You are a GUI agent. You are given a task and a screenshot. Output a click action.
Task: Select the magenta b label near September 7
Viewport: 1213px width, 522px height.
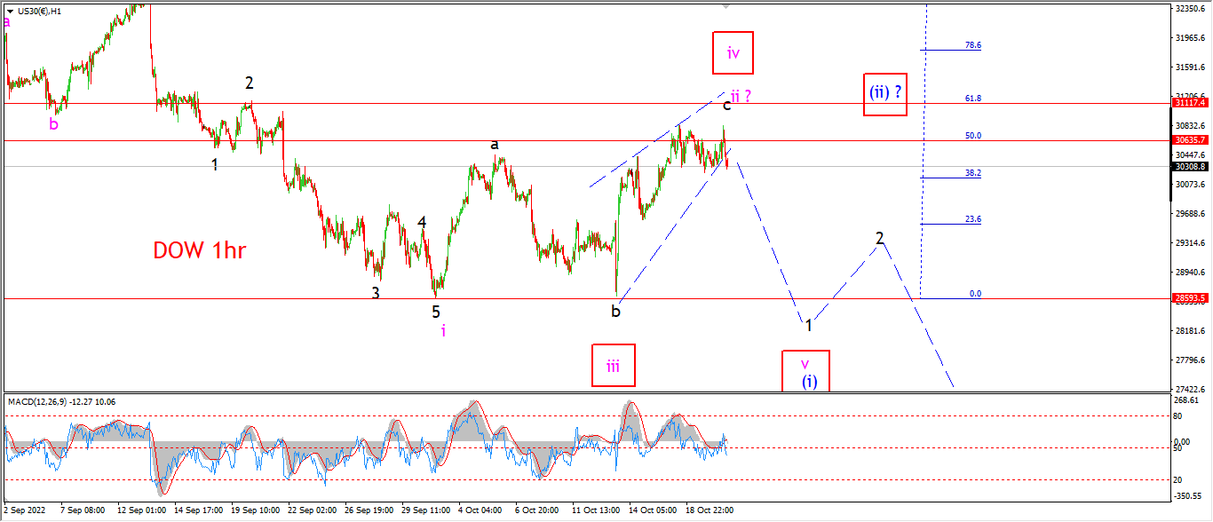pyautogui.click(x=54, y=124)
